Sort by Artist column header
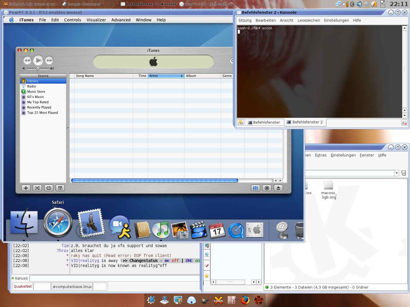The image size is (410, 307). 166,76
